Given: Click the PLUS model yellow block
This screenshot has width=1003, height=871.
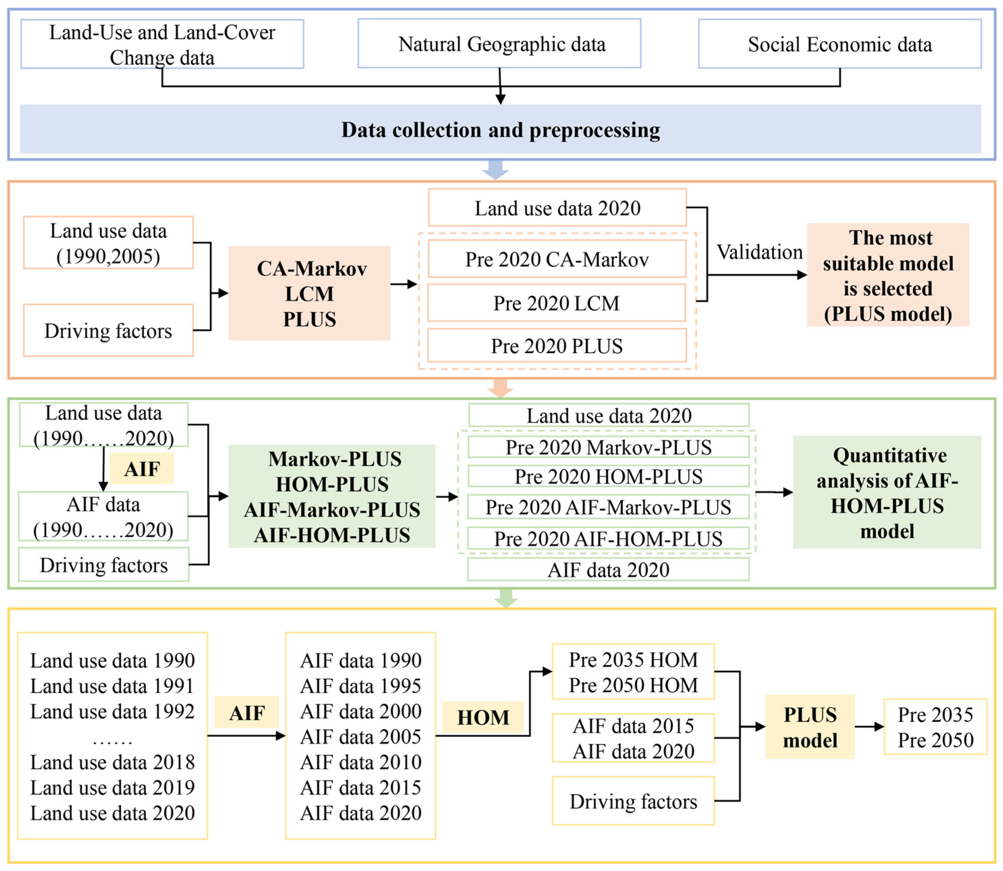Looking at the screenshot, I should pyautogui.click(x=810, y=727).
